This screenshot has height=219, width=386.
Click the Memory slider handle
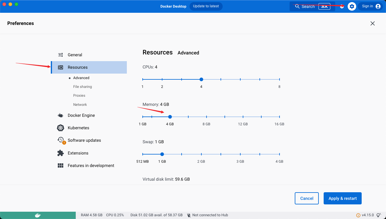coord(170,117)
